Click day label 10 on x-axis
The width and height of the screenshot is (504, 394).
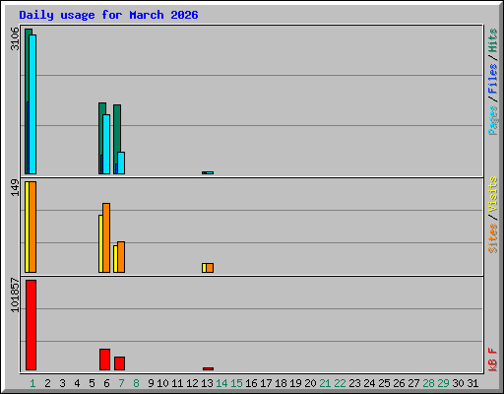(x=162, y=383)
